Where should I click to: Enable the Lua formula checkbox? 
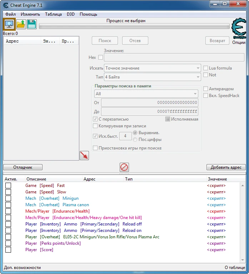click(206, 68)
